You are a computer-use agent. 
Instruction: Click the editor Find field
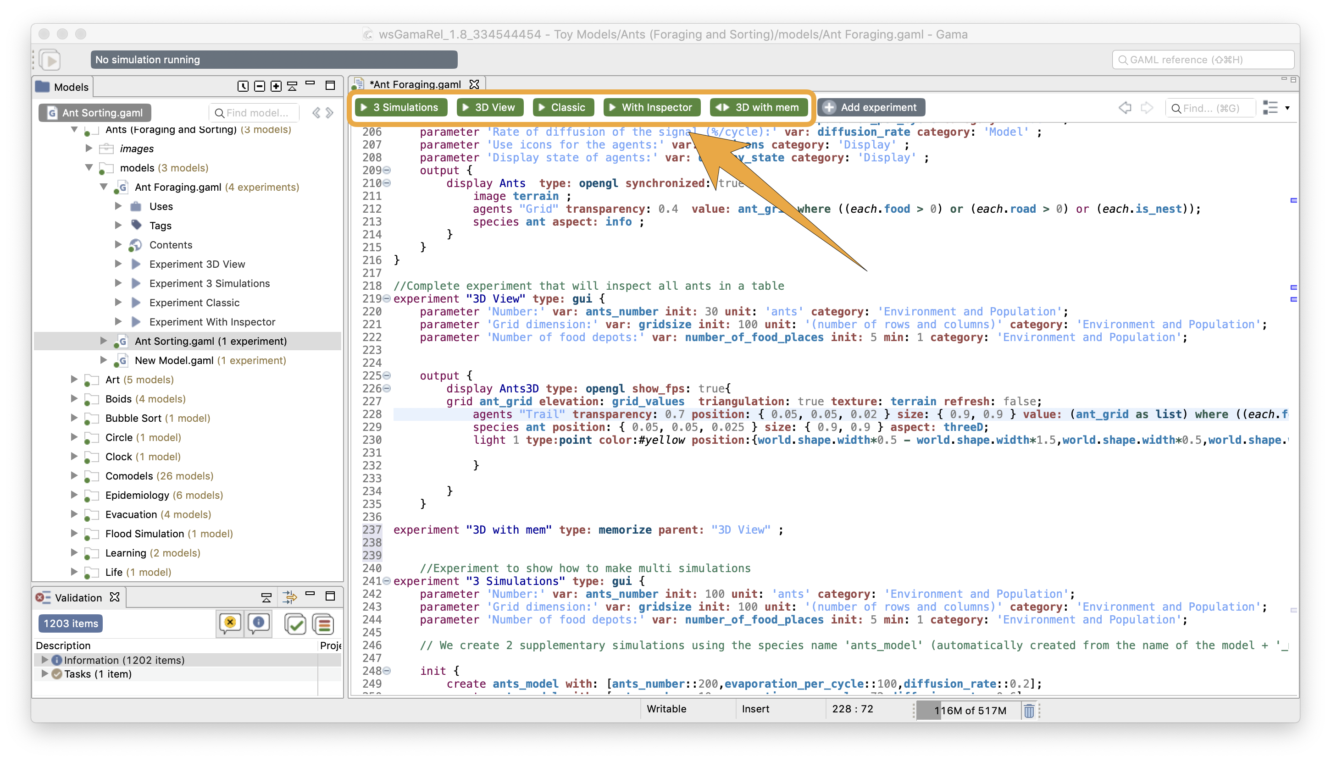(1210, 108)
